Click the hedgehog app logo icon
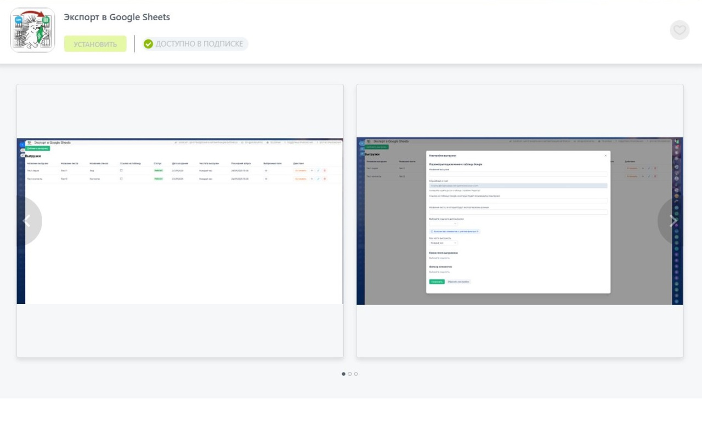The image size is (702, 429). click(x=32, y=30)
